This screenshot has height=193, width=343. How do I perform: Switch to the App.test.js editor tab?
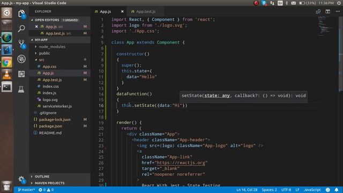tap(146, 11)
